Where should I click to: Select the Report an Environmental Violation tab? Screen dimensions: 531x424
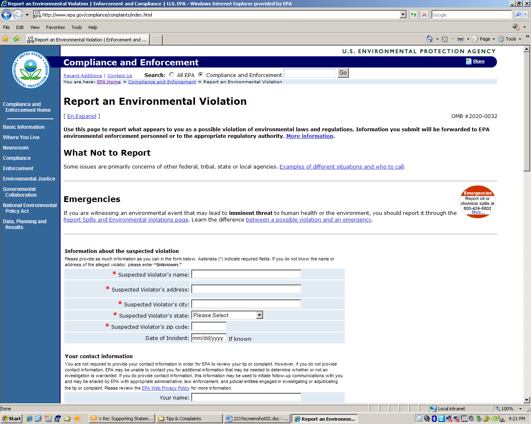pyautogui.click(x=87, y=40)
